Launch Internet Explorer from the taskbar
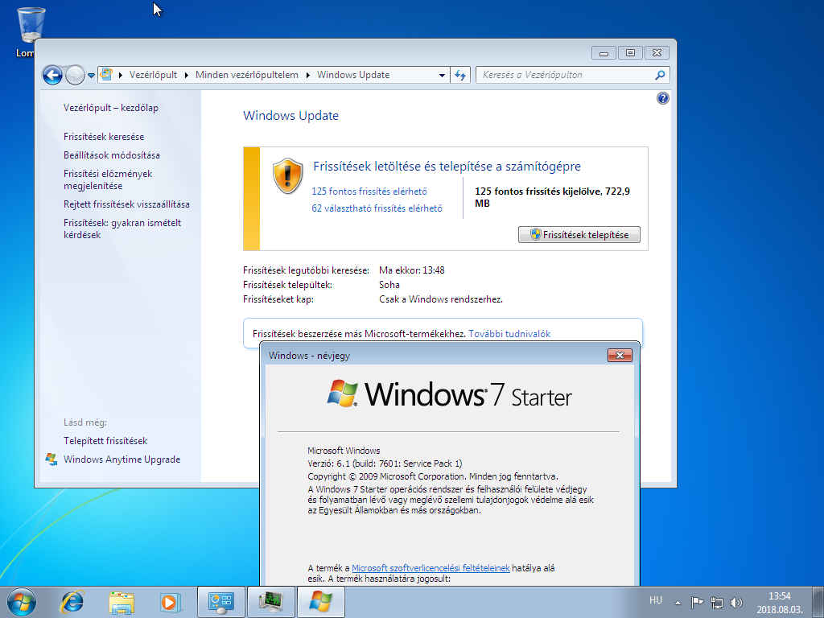 [x=72, y=602]
